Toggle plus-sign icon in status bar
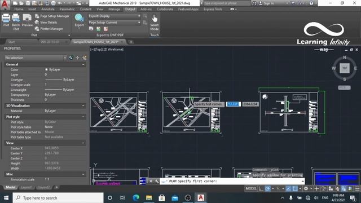 [x=316, y=188]
